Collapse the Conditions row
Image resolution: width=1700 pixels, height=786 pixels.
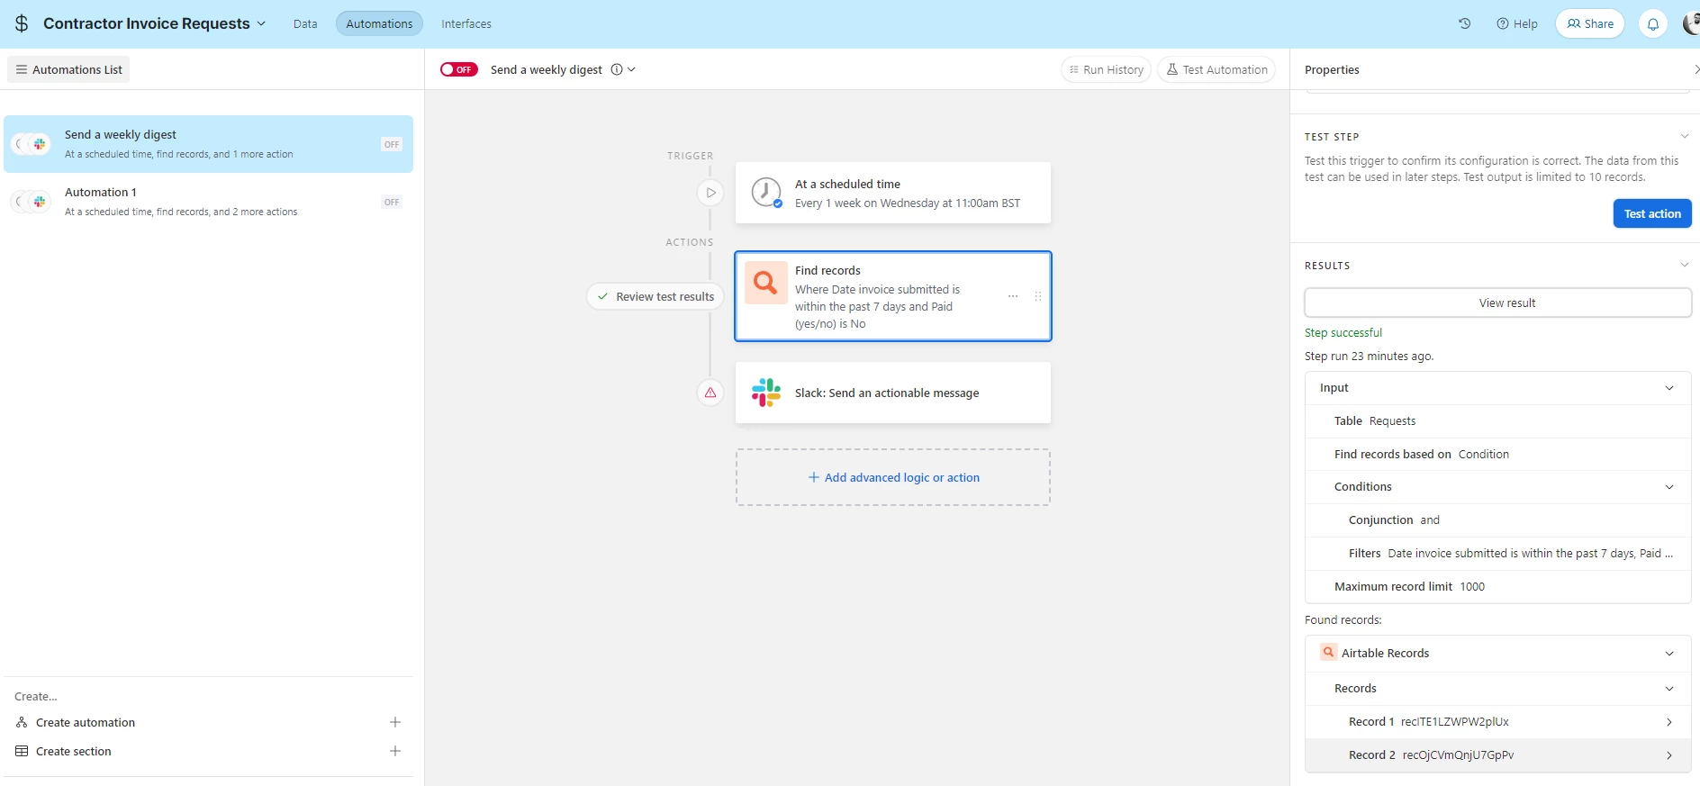pos(1669,487)
